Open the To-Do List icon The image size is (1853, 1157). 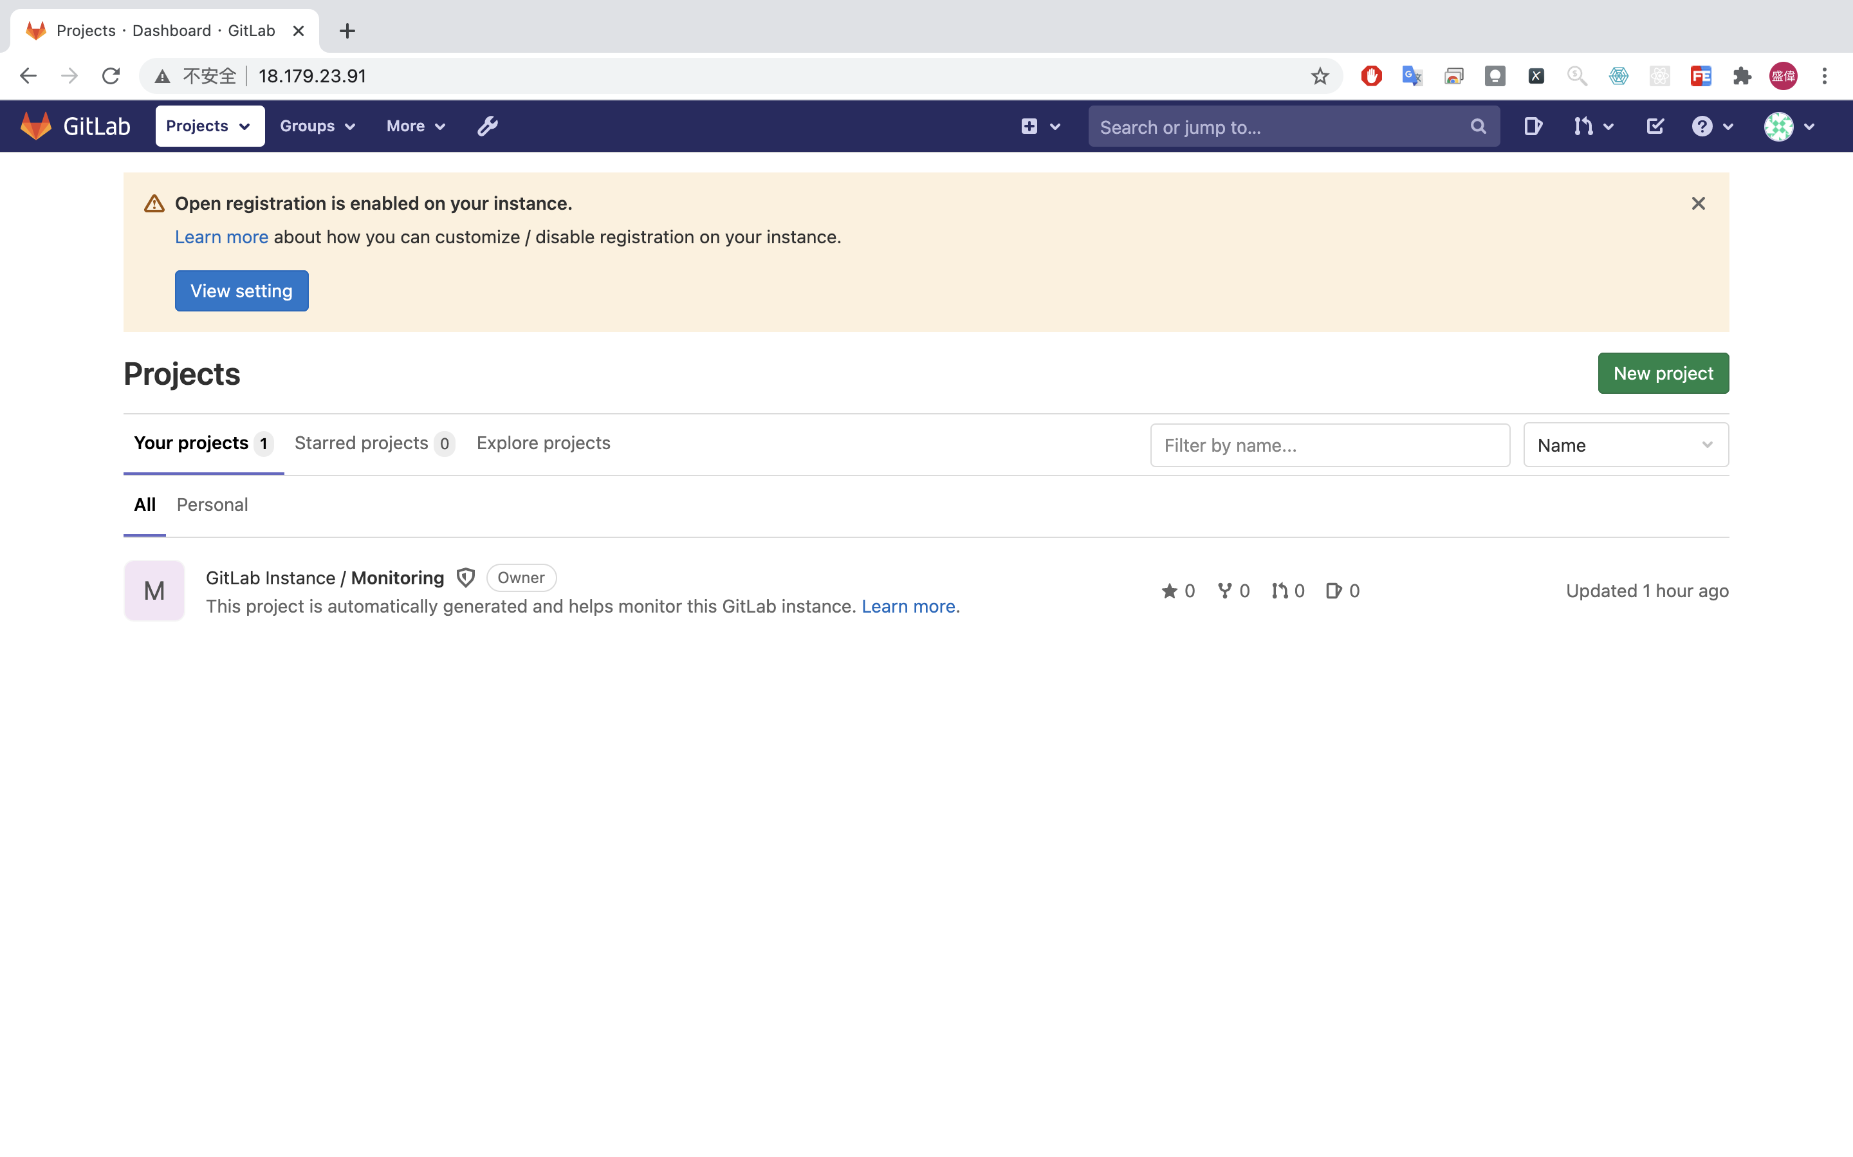[1655, 126]
